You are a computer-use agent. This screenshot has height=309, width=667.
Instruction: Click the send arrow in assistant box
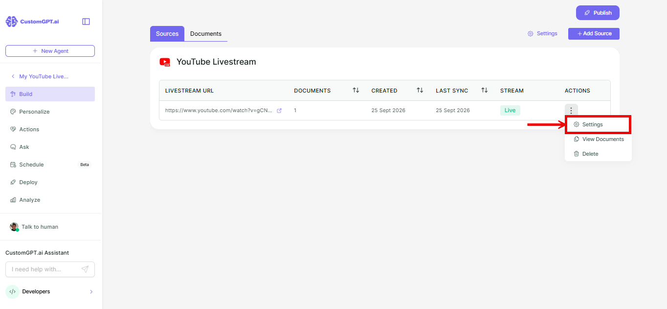85,269
